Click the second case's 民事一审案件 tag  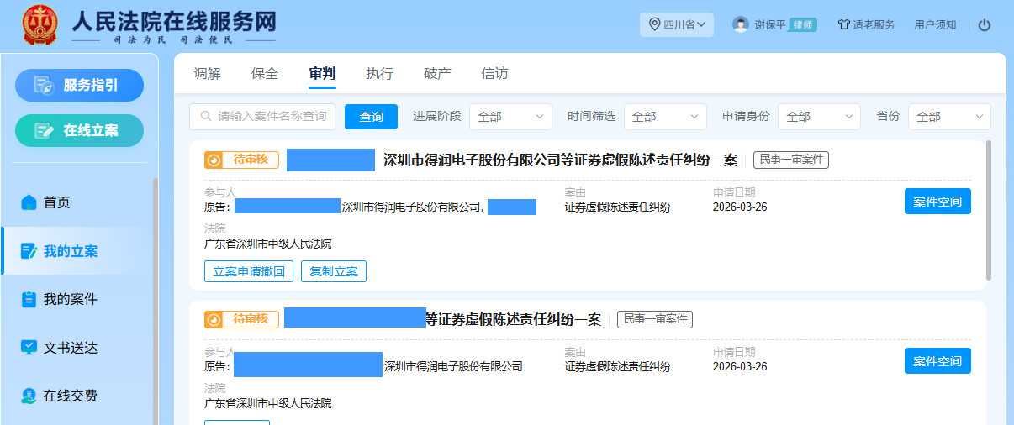pos(655,319)
